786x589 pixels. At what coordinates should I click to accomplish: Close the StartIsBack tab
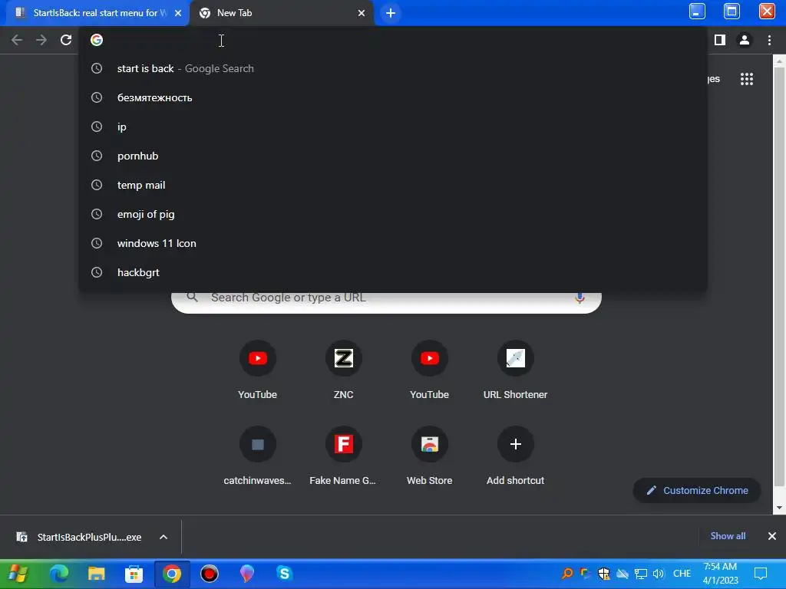point(178,13)
